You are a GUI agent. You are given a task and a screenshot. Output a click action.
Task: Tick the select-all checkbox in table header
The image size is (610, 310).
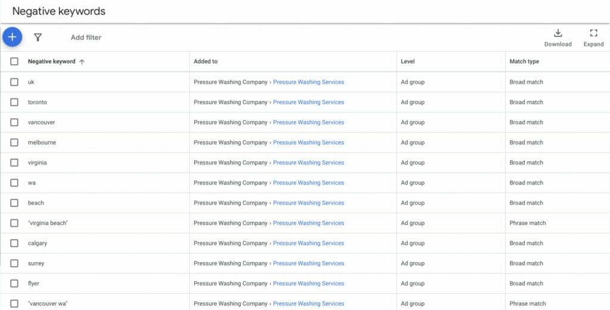click(x=14, y=61)
